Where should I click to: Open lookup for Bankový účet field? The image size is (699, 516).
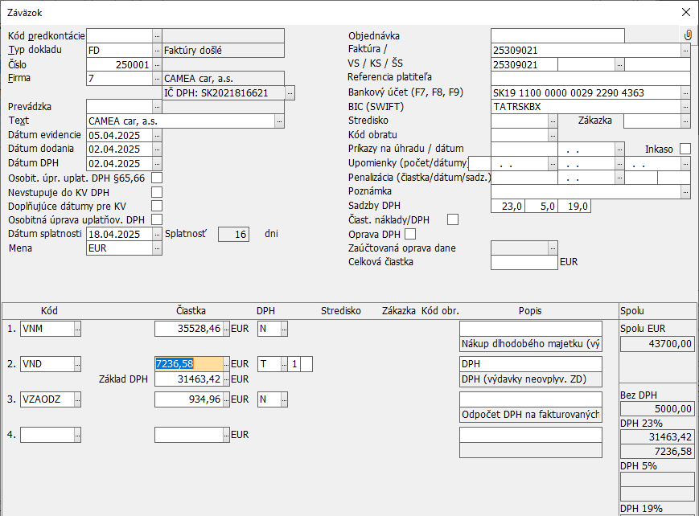(x=685, y=93)
